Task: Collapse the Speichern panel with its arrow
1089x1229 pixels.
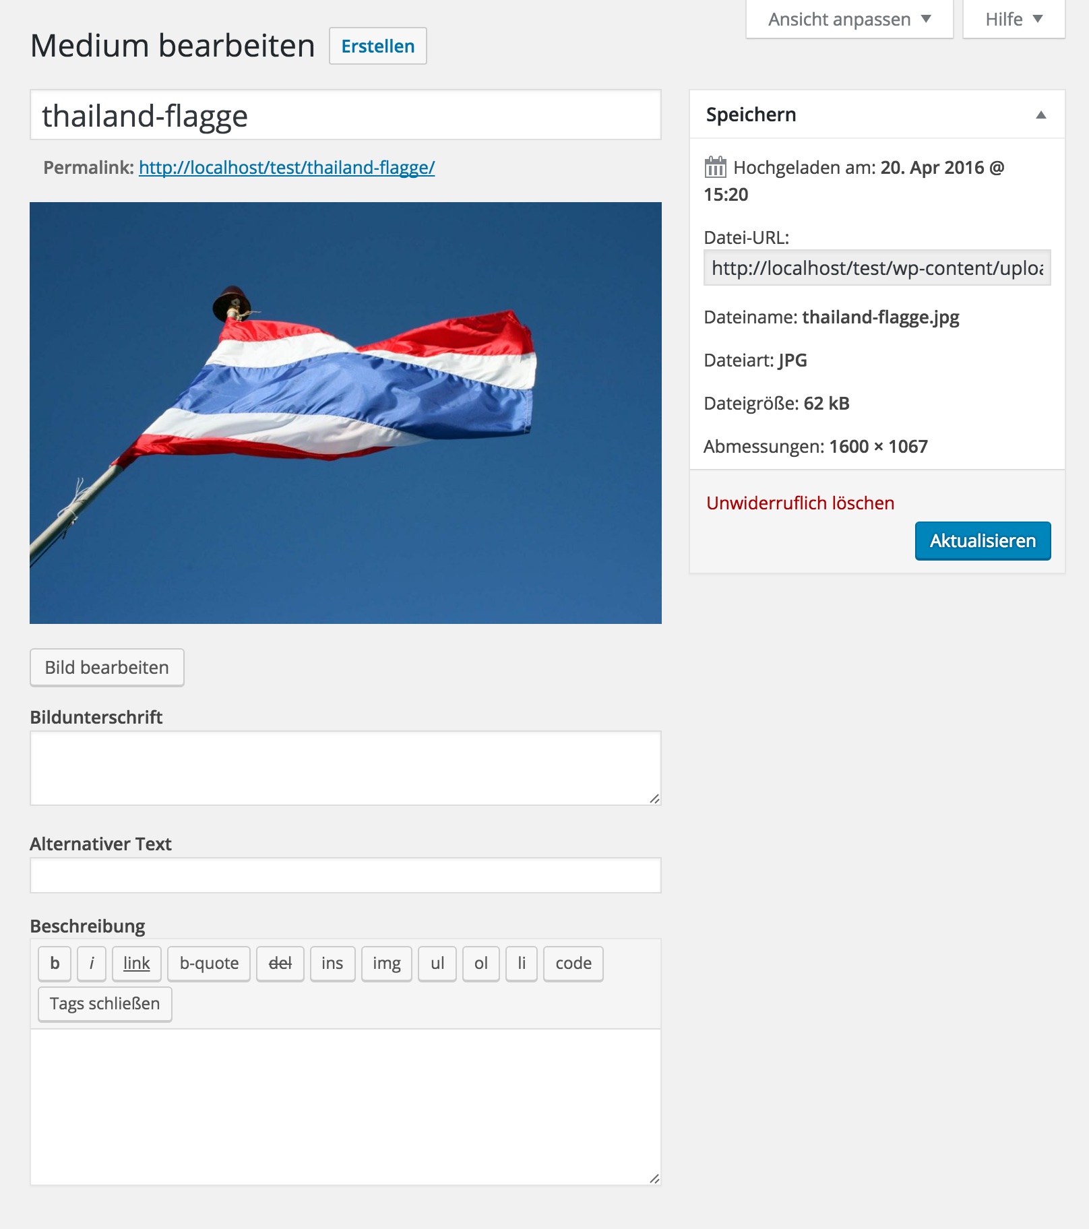Action: coord(1040,115)
